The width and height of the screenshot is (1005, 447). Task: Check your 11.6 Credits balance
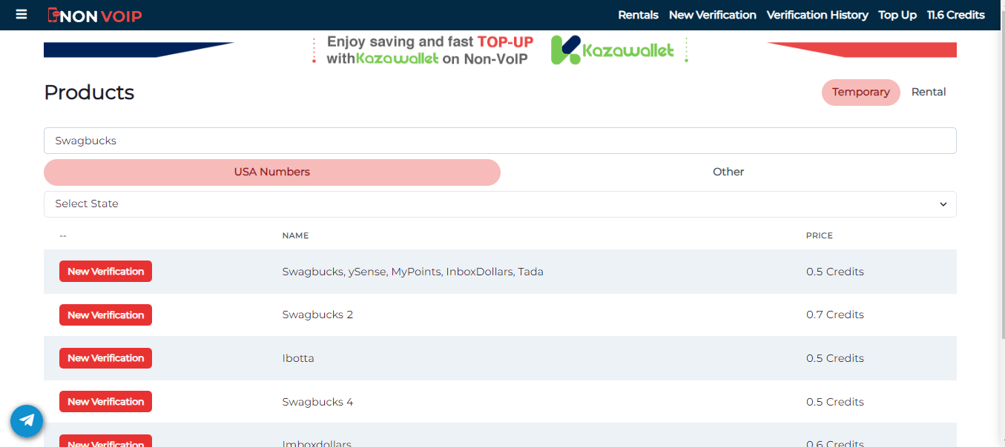[955, 15]
